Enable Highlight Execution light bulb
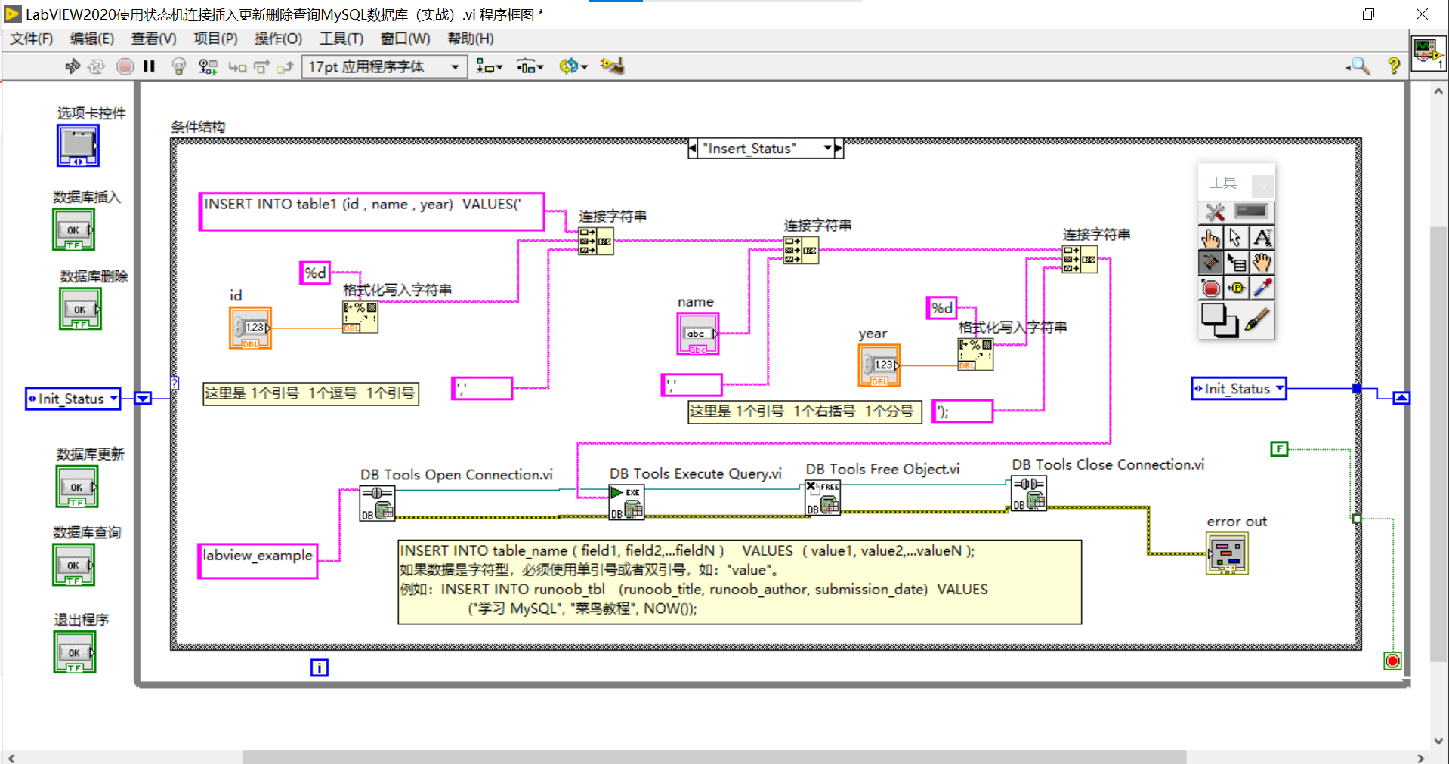Screen dimensions: 1449x764 click(178, 66)
